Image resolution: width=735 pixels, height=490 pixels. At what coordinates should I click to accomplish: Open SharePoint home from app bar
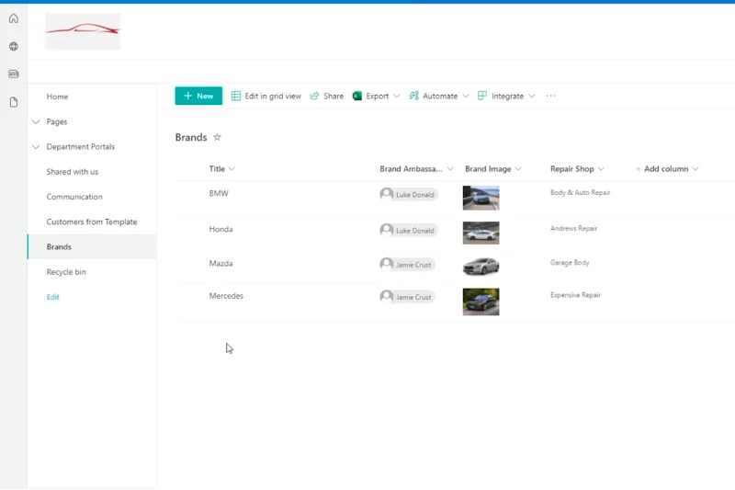coord(14,18)
